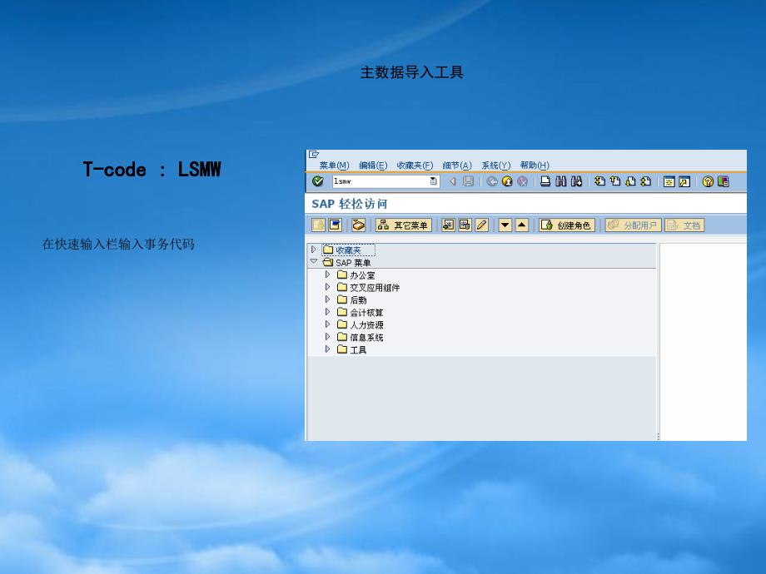
Task: Open the 编辑(E) menu
Action: (373, 166)
